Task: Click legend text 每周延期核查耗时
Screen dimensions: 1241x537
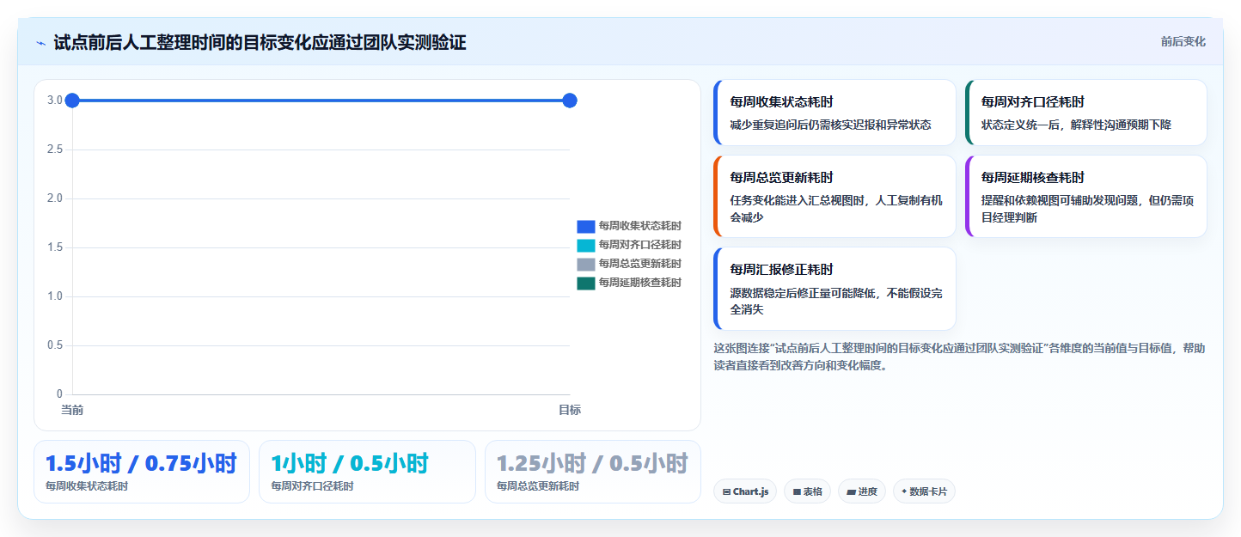Action: pos(640,283)
